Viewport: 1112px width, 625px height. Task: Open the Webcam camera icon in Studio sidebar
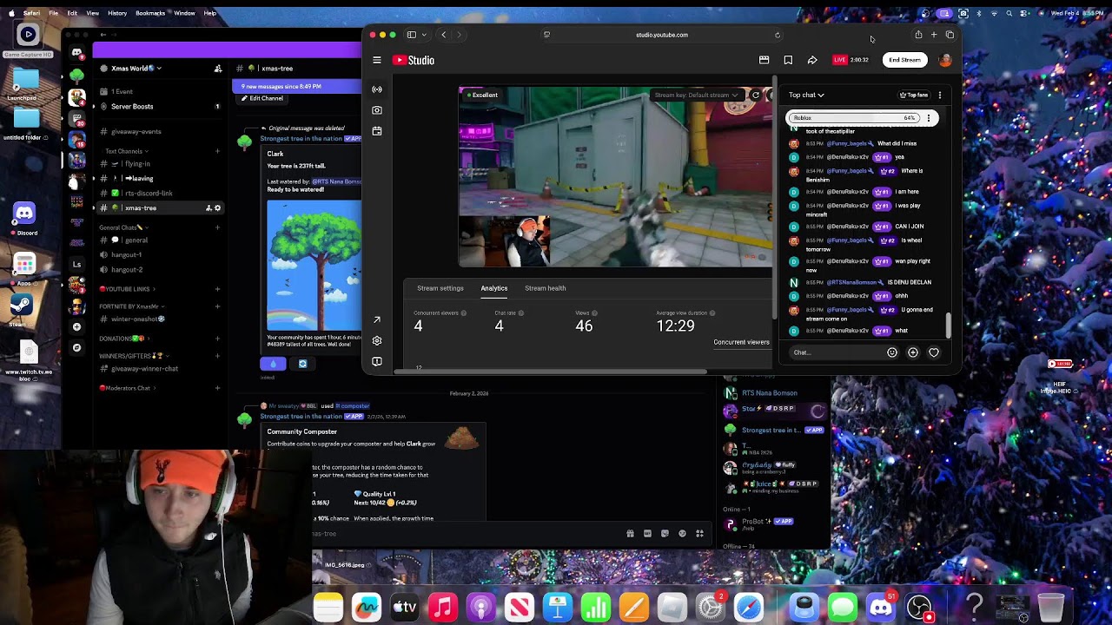(377, 110)
